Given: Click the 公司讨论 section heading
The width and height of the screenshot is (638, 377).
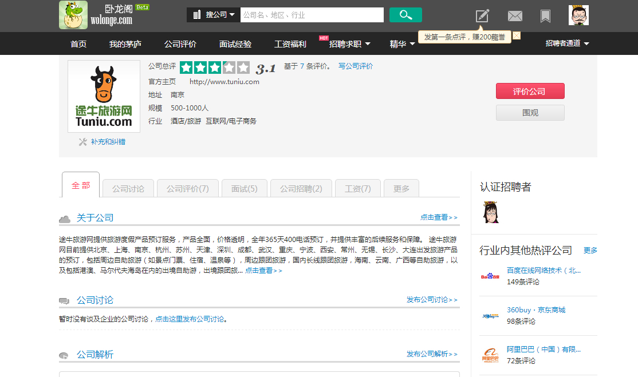Looking at the screenshot, I should pos(95,300).
